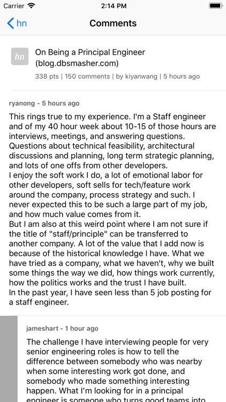226x402 pixels.
Task: Tap jameshart's reply body text
Action: point(118,370)
